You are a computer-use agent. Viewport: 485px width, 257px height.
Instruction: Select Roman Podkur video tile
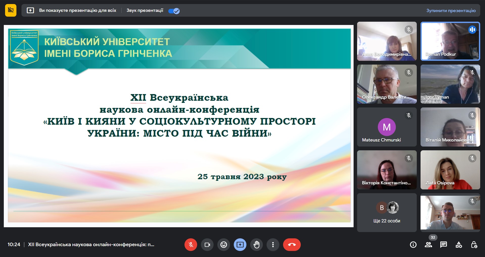coord(450,41)
